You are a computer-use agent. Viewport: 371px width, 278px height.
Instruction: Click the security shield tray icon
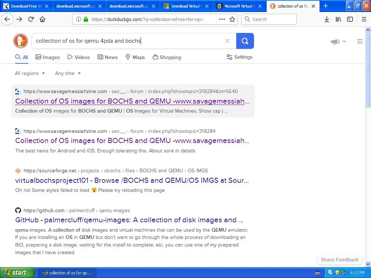click(x=338, y=273)
